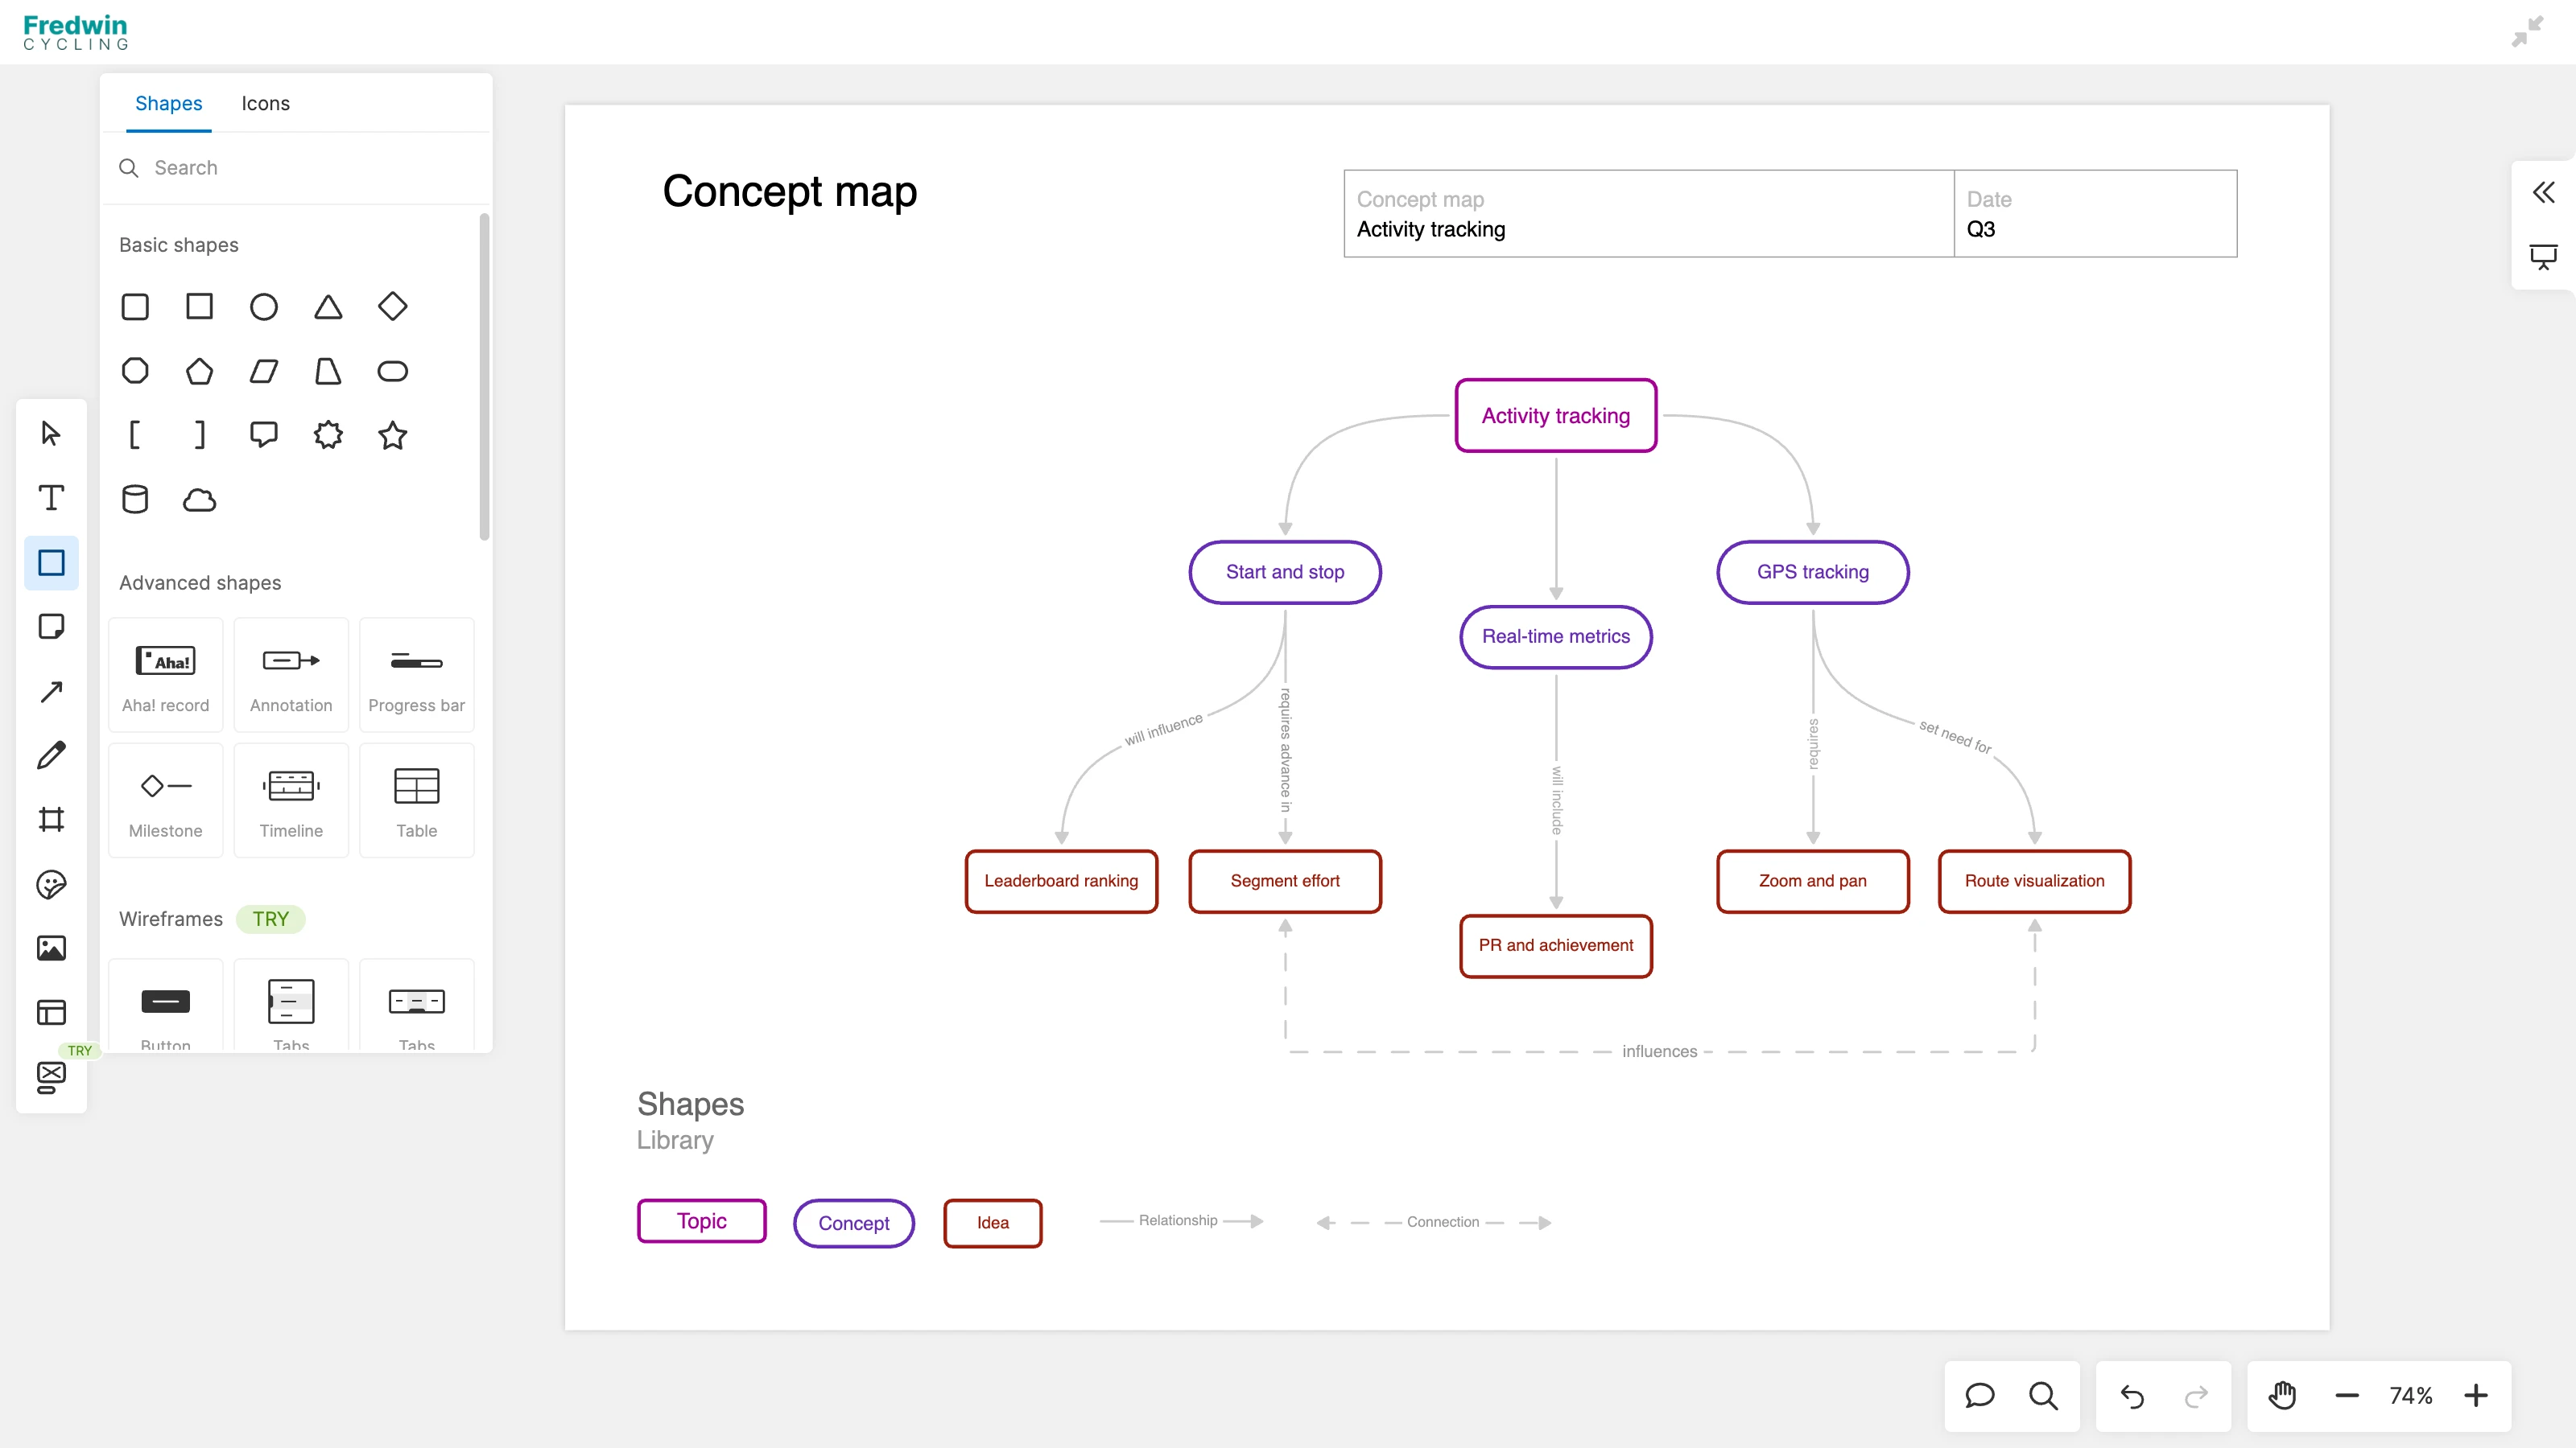
Task: Add a Table advanced shape
Action: tap(416, 800)
